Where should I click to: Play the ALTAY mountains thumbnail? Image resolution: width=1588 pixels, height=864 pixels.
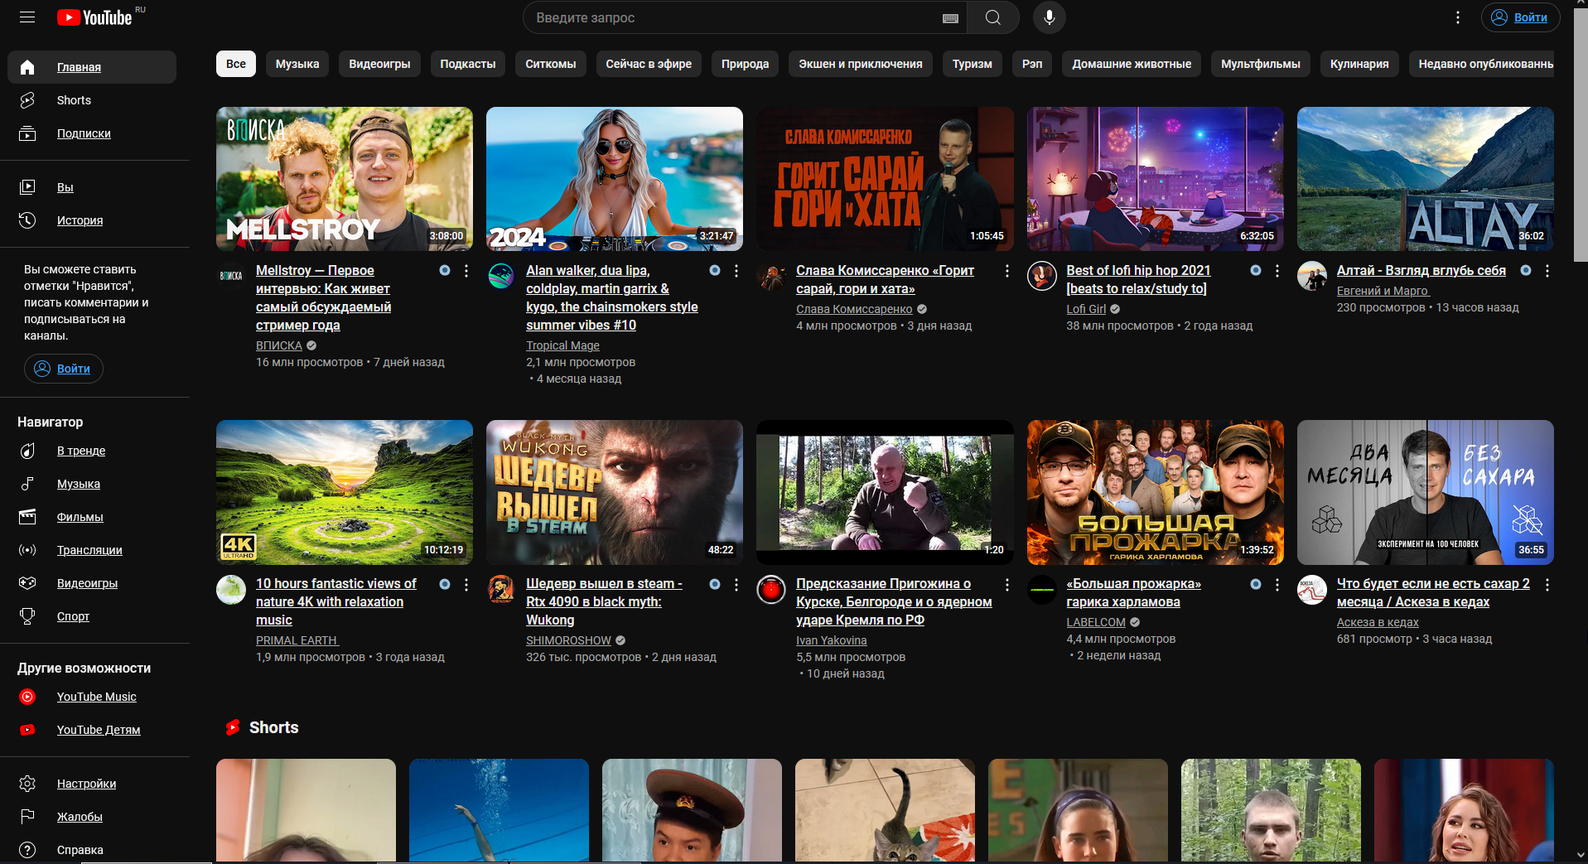click(1425, 179)
